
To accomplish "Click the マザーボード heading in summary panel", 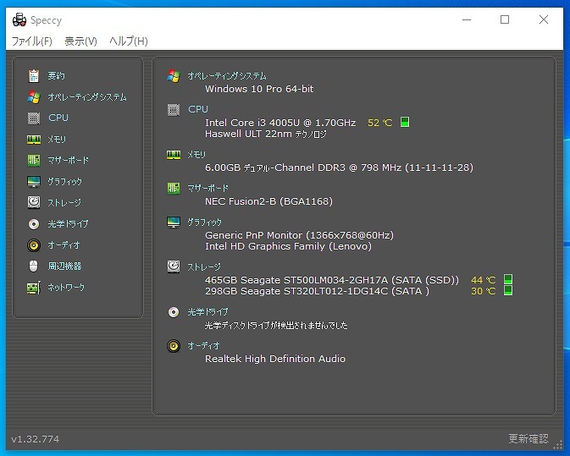I will pos(208,188).
